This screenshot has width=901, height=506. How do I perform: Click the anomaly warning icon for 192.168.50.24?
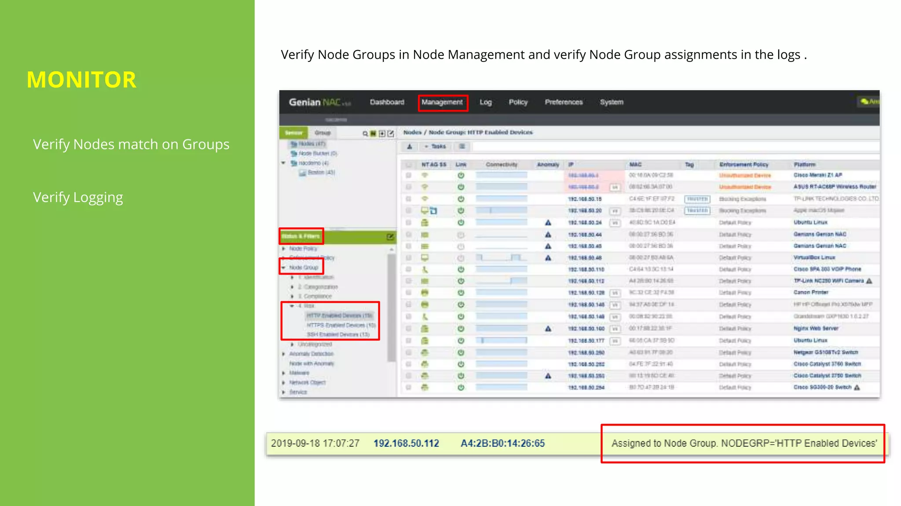pos(548,223)
